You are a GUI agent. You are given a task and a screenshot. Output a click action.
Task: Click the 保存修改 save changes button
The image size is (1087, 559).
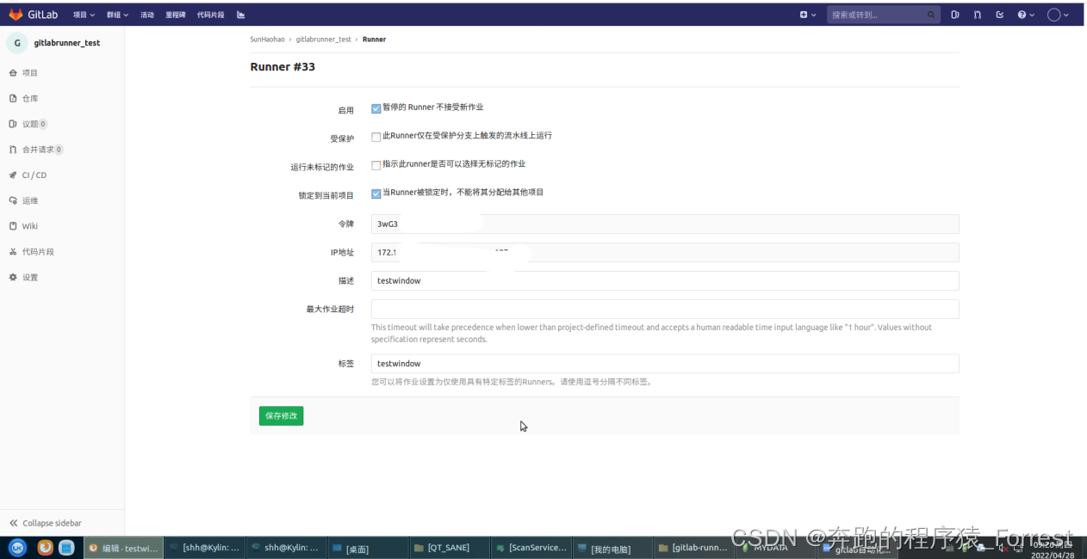click(281, 415)
